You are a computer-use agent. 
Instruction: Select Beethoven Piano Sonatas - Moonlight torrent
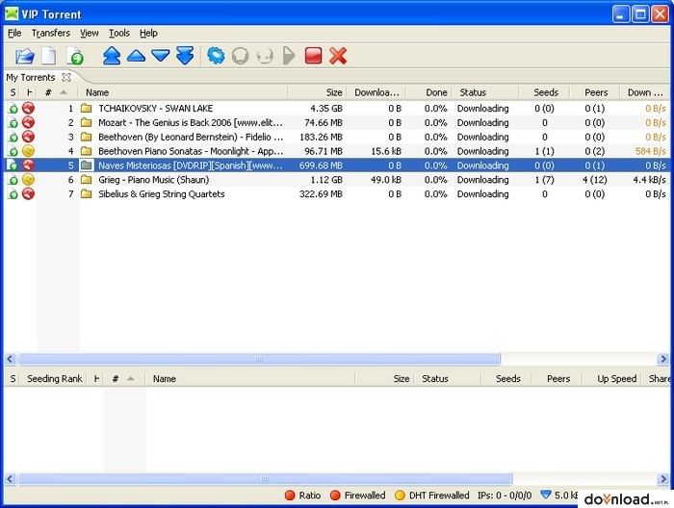(337, 151)
